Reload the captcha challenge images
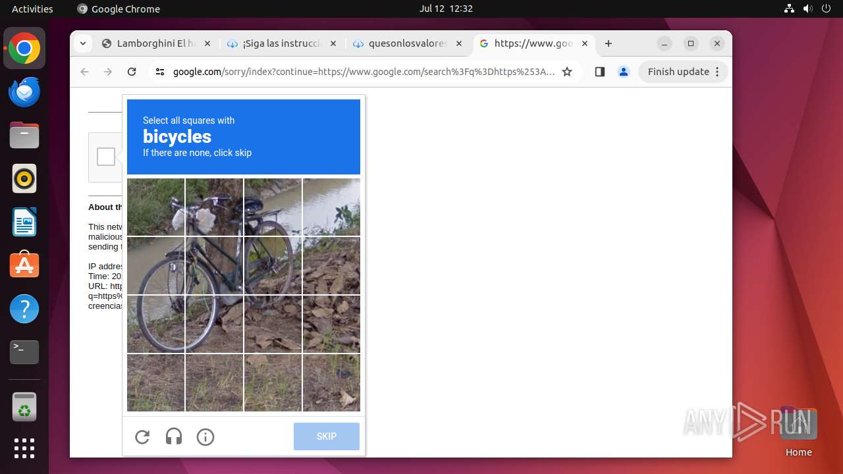Viewport: 843px width, 474px height. click(x=142, y=436)
